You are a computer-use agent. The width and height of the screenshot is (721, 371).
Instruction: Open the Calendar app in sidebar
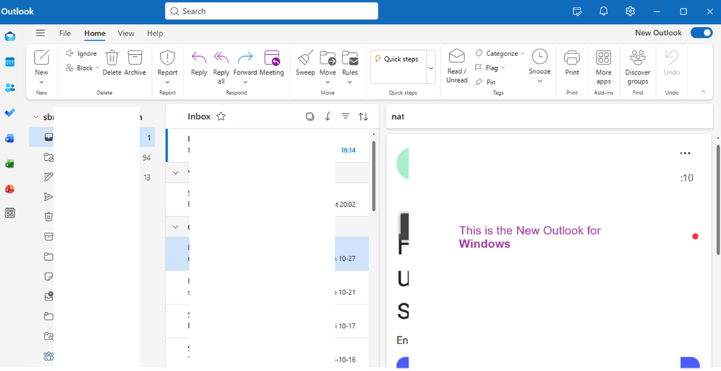pyautogui.click(x=10, y=62)
